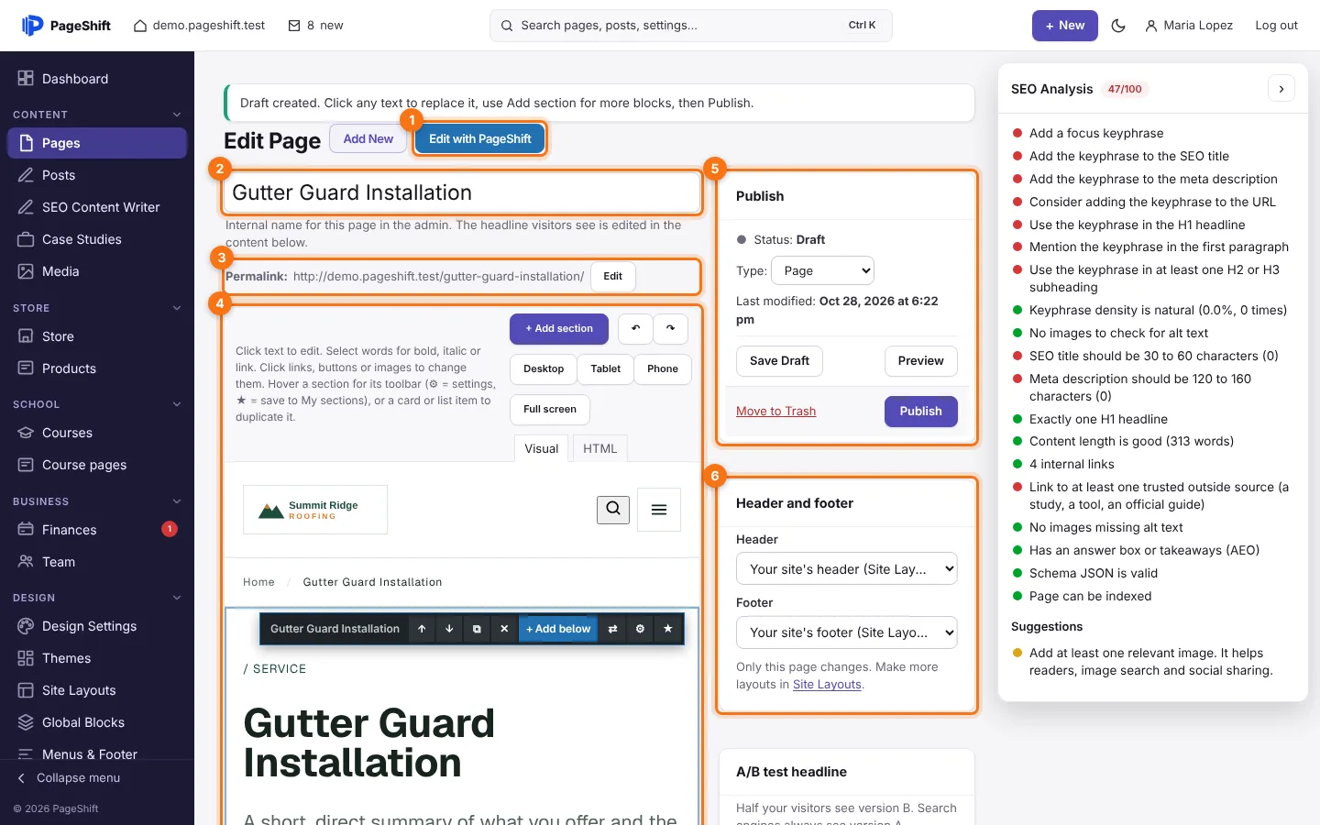Toggle dark mode with the moon icon
This screenshot has height=825, width=1320.
[1118, 26]
